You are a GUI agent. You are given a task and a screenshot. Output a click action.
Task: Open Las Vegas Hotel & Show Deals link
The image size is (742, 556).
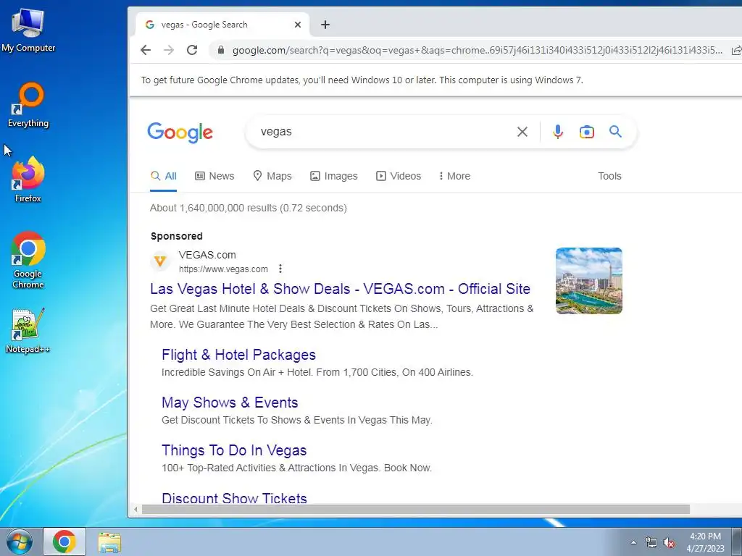[x=341, y=289]
